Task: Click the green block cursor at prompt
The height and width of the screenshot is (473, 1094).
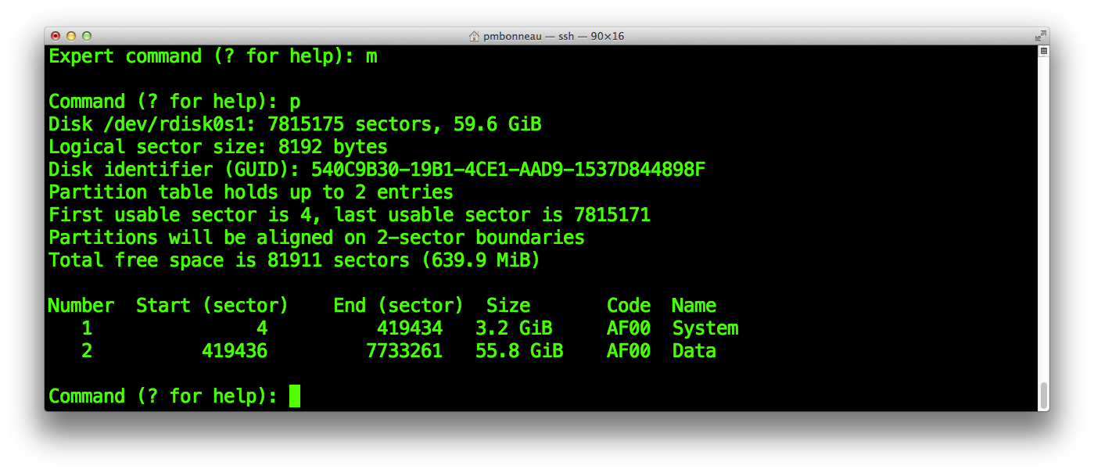Action: click(295, 396)
